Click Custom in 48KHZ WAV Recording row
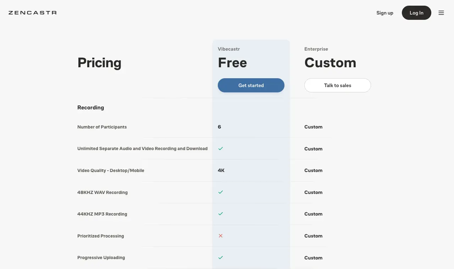This screenshot has height=269, width=454. (x=314, y=192)
